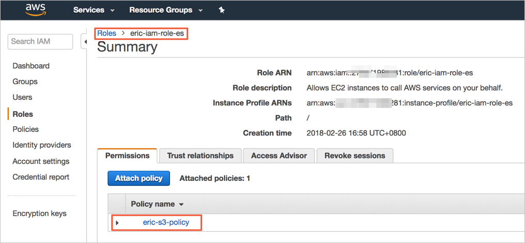Select the Permissions tab
The image size is (525, 243).
click(128, 155)
